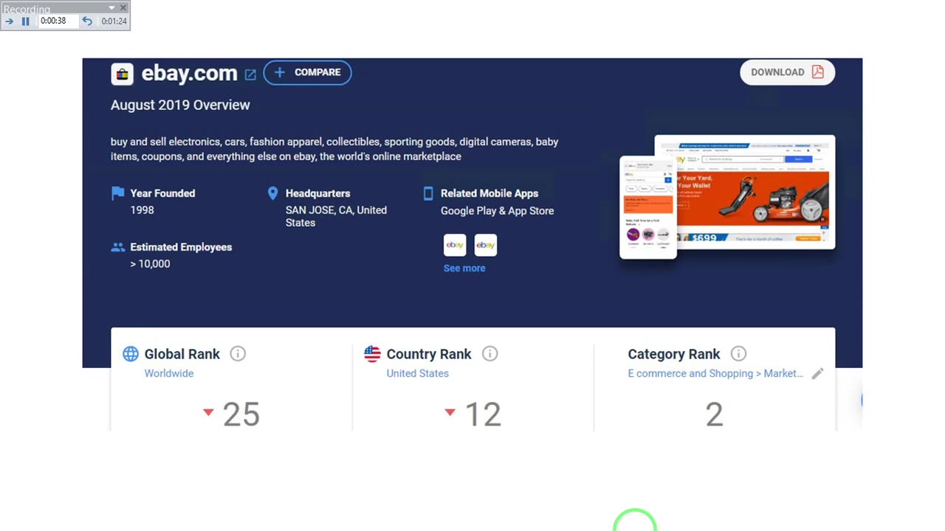Open the eBay mobile site screenshot

click(x=647, y=207)
